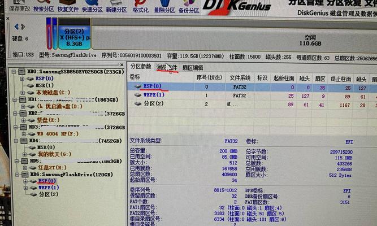Click the 终止柱面 column header
This screenshot has width=377, height=226.
pyautogui.click(x=341, y=79)
